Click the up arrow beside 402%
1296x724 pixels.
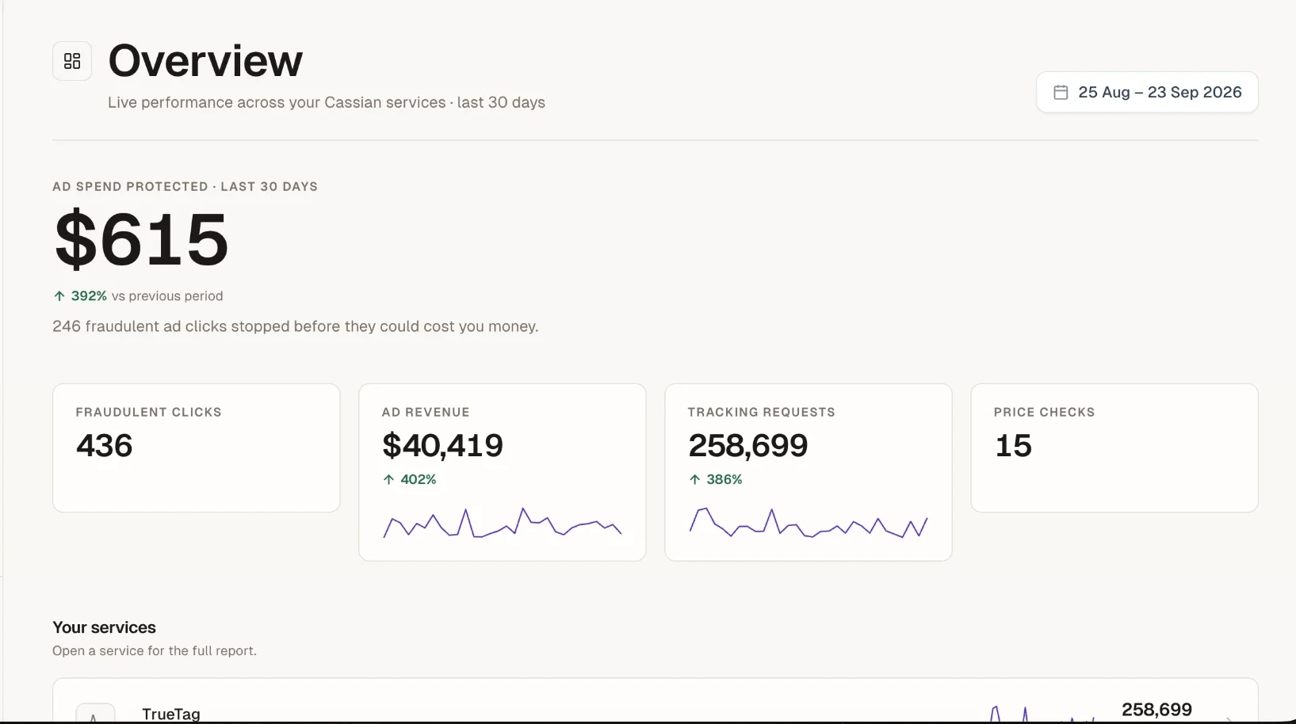(x=388, y=479)
